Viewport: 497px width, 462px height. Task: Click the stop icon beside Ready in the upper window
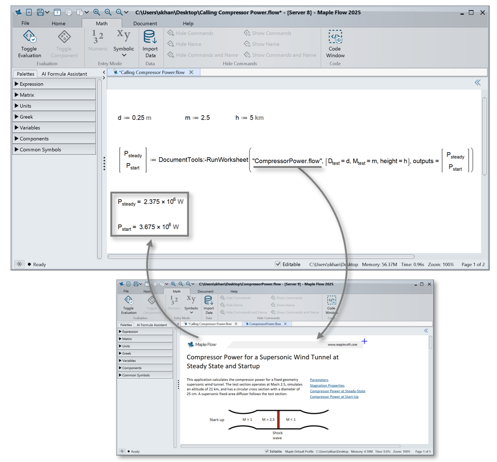(x=19, y=264)
